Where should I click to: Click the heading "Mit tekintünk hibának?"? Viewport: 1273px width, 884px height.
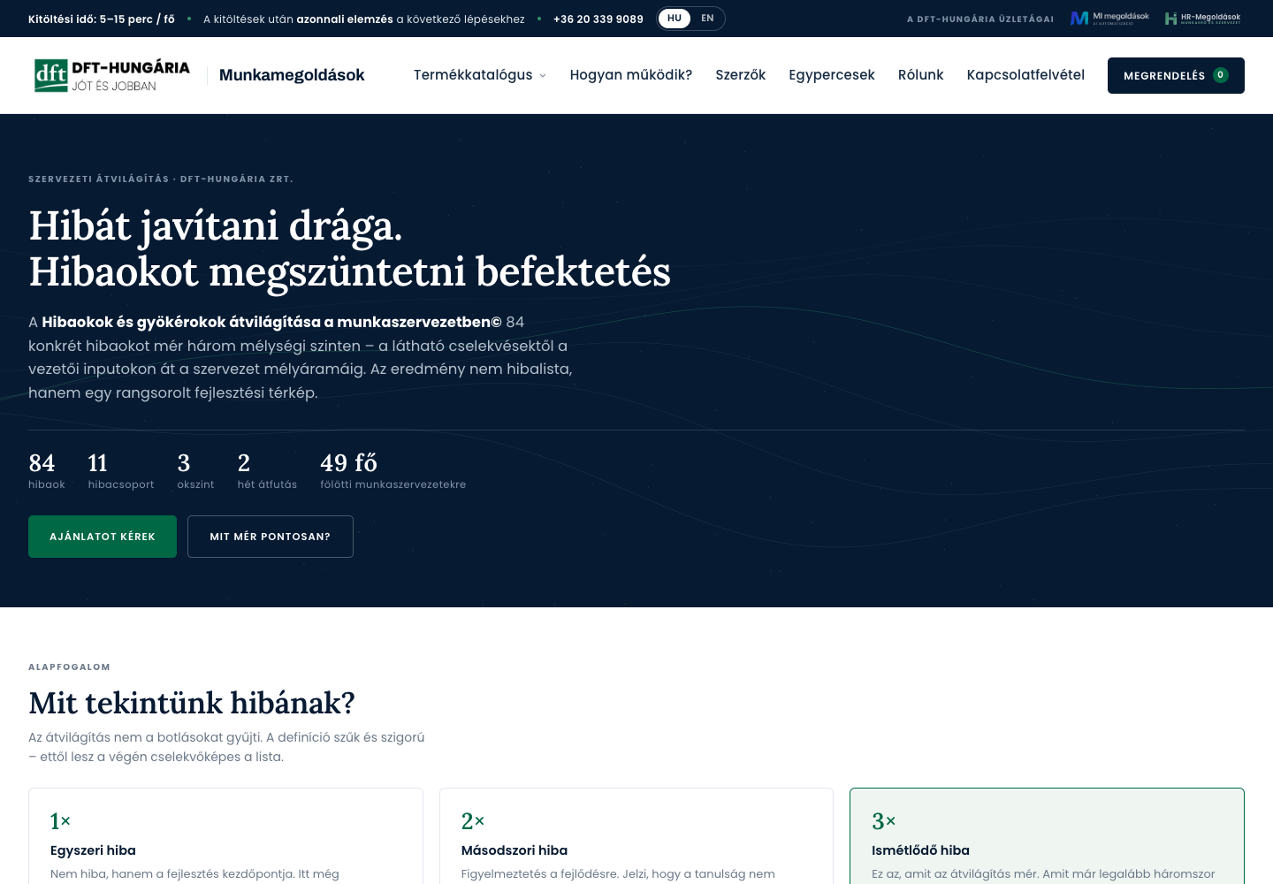click(x=192, y=703)
